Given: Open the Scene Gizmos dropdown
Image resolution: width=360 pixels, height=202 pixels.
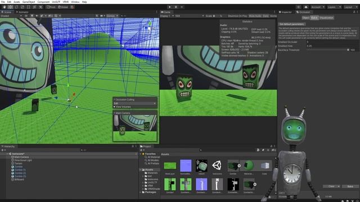Looking at the screenshot, I should (112, 16).
